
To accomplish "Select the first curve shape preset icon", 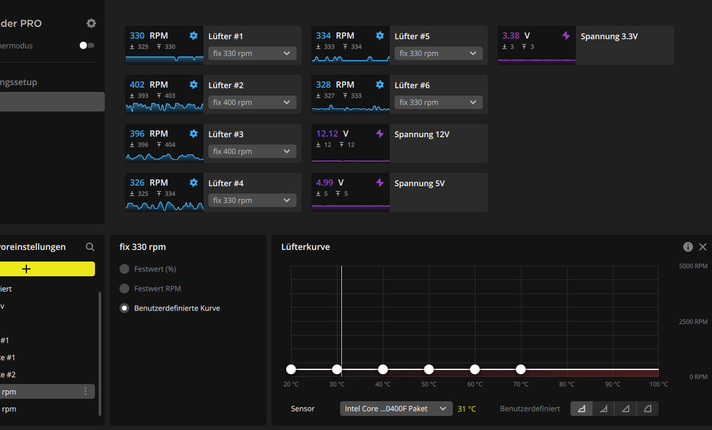I will 581,409.
